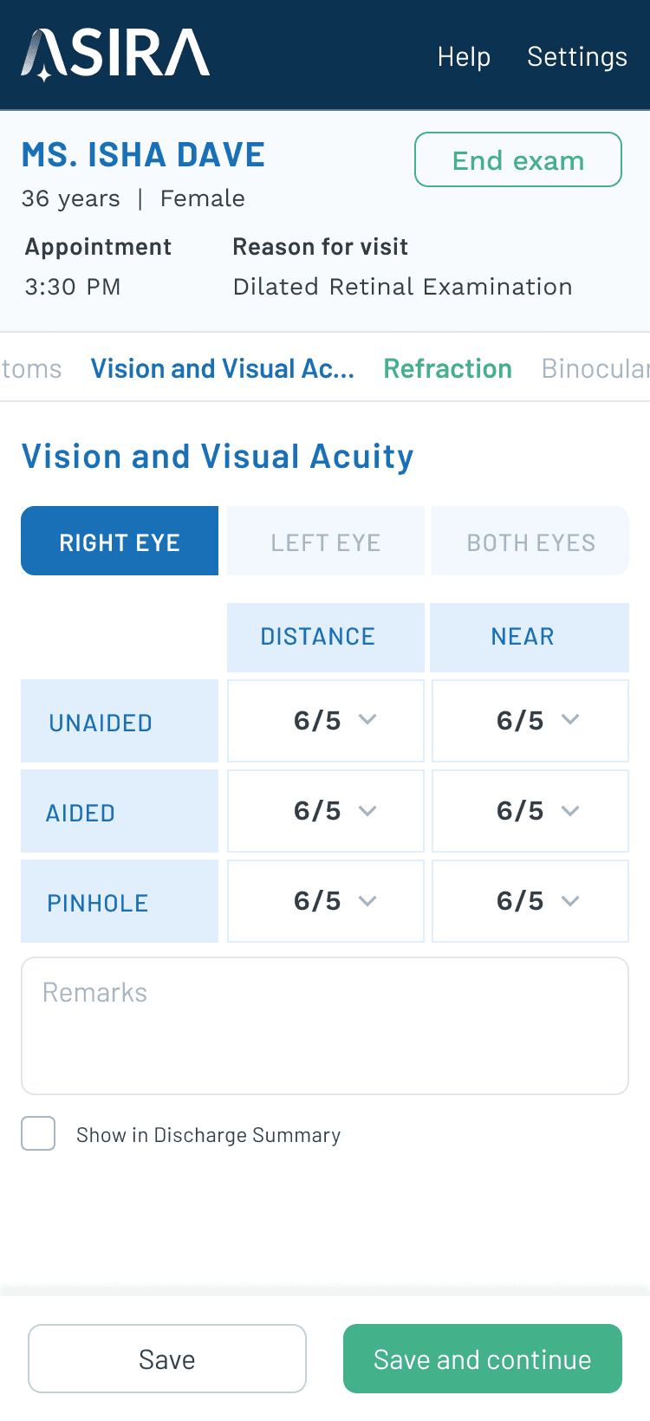Switch to Left Eye
Image resolution: width=650 pixels, height=1421 pixels.
326,542
